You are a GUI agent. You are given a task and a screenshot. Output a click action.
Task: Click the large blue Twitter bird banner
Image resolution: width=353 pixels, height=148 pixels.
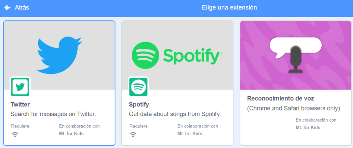click(x=59, y=55)
